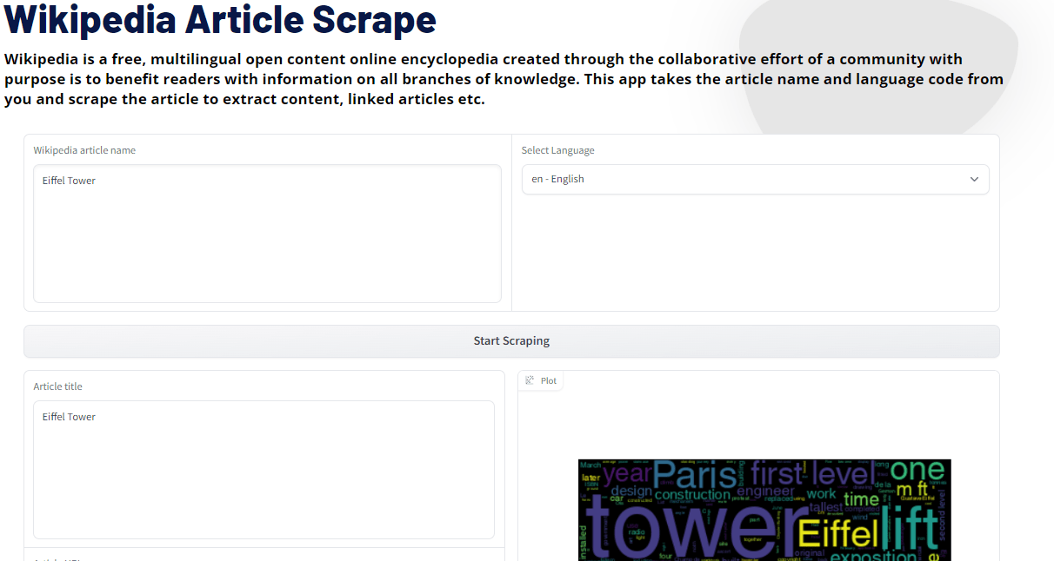Click inside the Wikipedia article name text box
The height and width of the screenshot is (561, 1054).
point(267,234)
